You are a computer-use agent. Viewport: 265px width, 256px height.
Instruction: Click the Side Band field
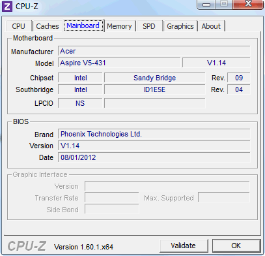point(112,210)
